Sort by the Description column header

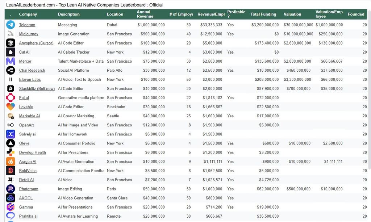click(69, 14)
